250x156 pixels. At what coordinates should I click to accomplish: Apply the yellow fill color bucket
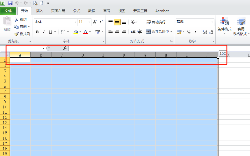tap(76, 32)
